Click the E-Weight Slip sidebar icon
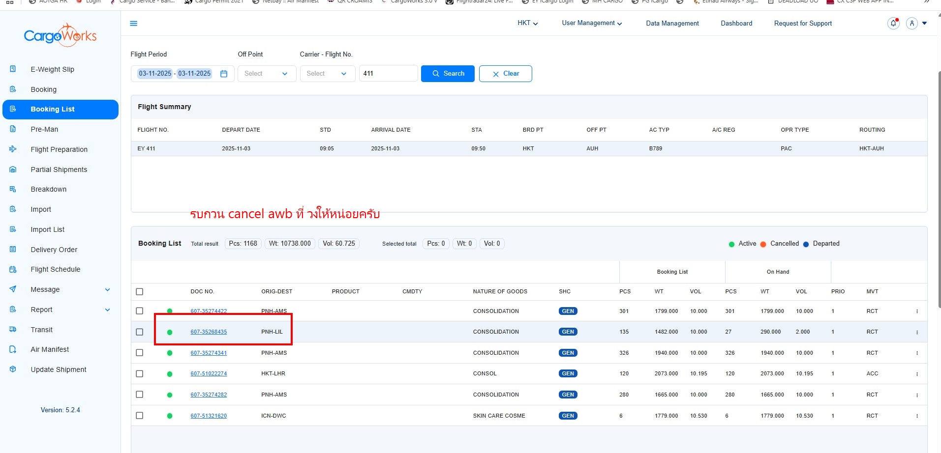Viewport: 941px width, 453px height. [x=13, y=69]
